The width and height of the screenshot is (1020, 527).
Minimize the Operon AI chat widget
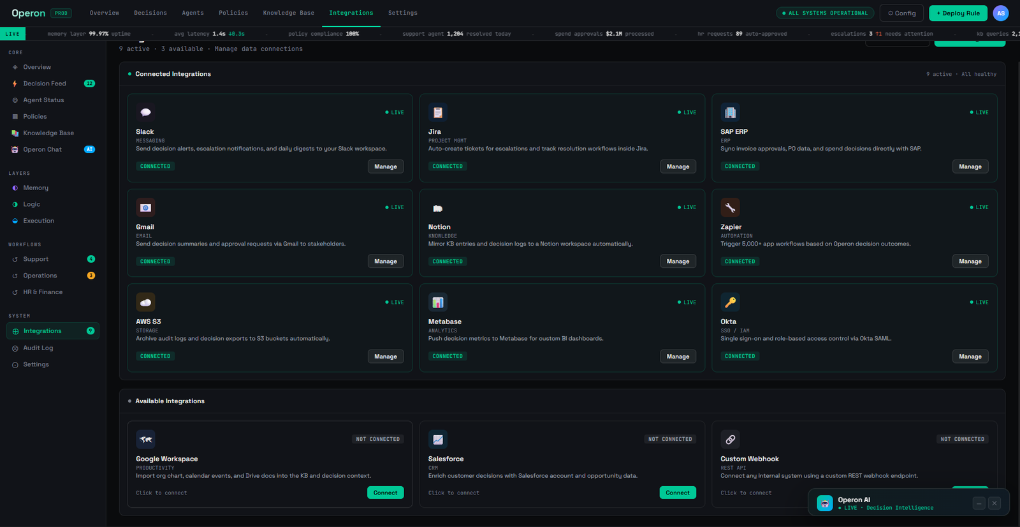click(979, 503)
